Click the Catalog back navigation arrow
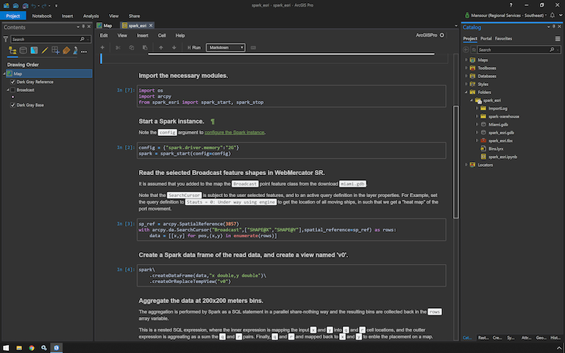Screen dimensions: 565x353 pos(466,50)
